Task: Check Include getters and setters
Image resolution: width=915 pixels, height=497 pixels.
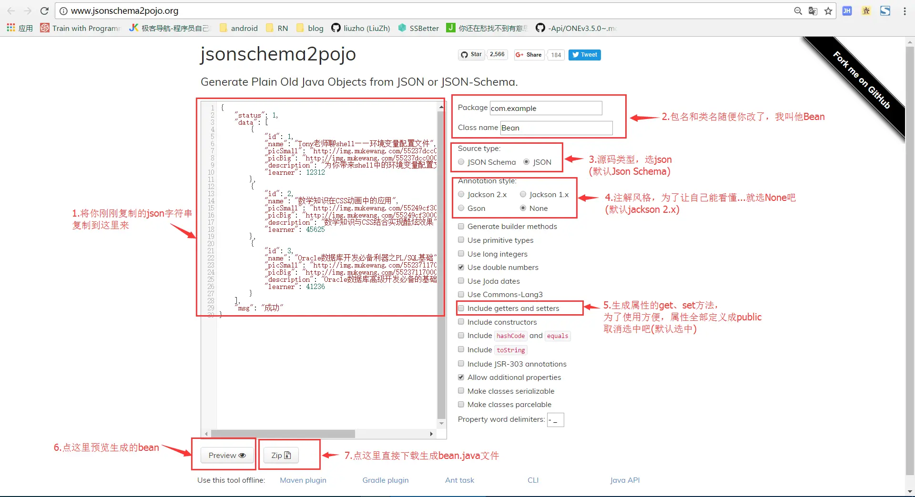Action: click(461, 308)
